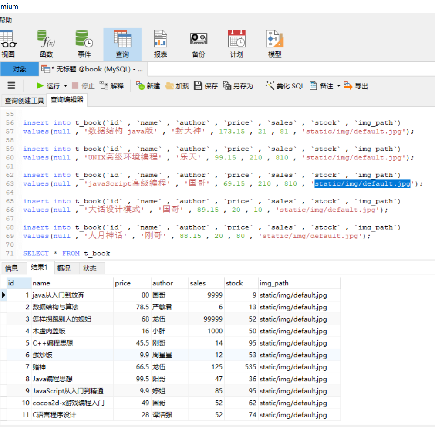Click the text '大话设计模式' on line 66

[114, 209]
